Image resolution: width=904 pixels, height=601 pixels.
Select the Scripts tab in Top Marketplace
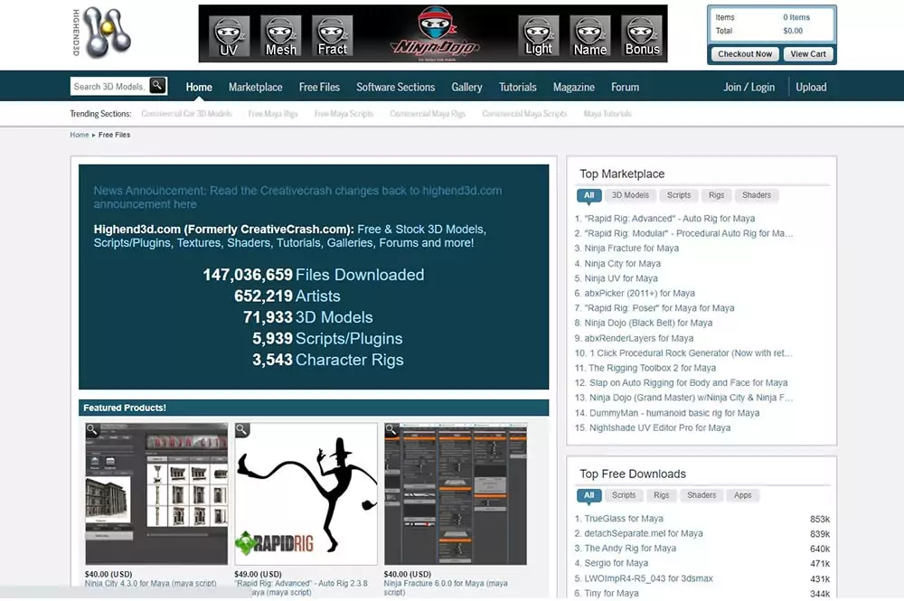click(x=679, y=195)
